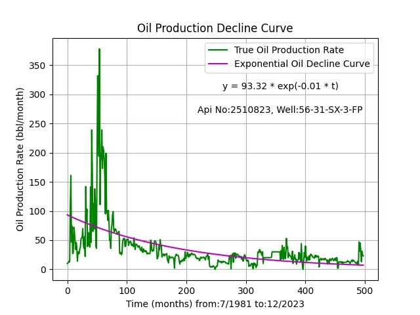This screenshot has height=315, width=420.
Task: Click the y-axis tick label 100
Action: coord(37,211)
